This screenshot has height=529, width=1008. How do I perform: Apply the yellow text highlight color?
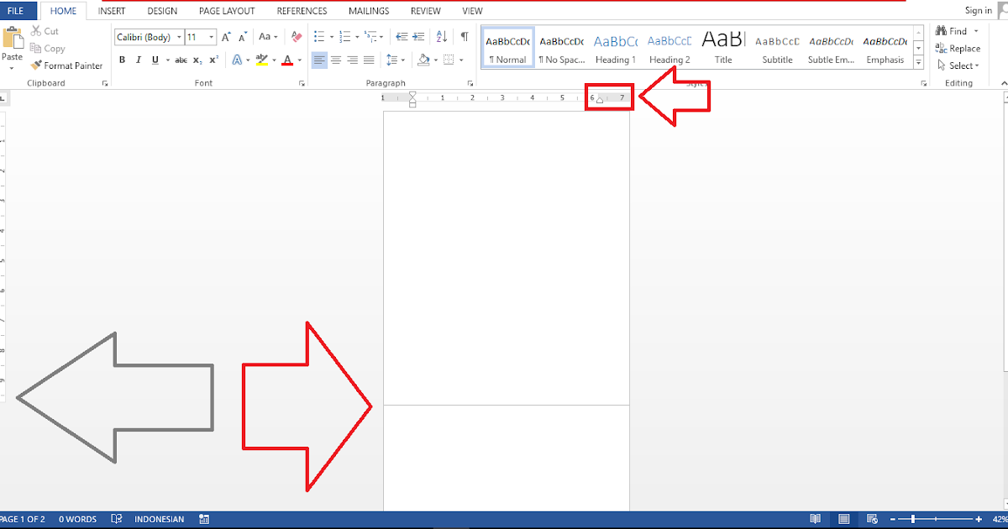[261, 60]
